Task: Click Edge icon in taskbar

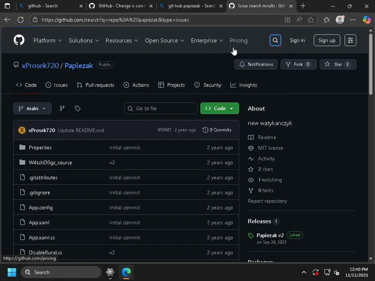Action: point(126,272)
